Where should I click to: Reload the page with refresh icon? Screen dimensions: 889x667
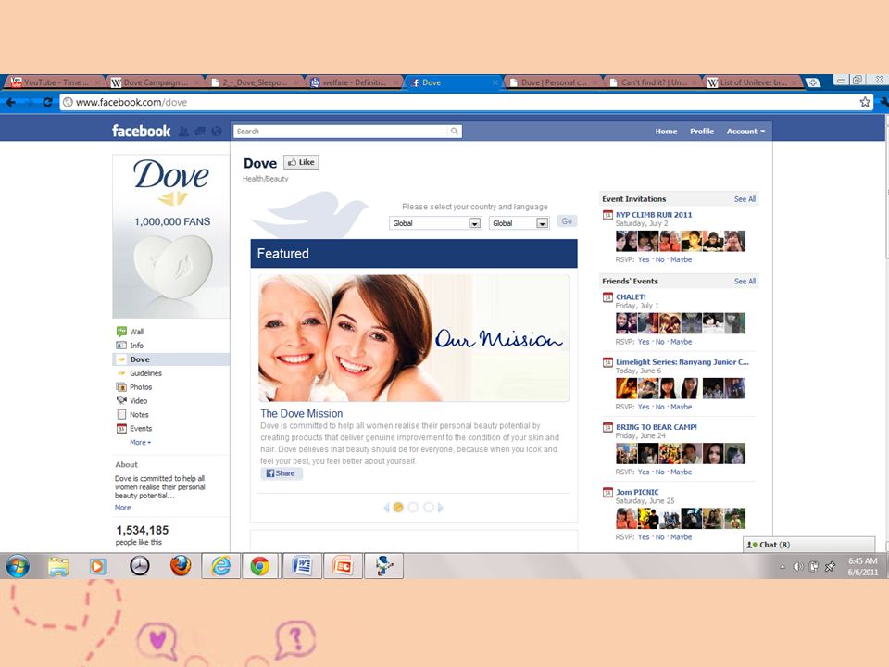(x=47, y=102)
